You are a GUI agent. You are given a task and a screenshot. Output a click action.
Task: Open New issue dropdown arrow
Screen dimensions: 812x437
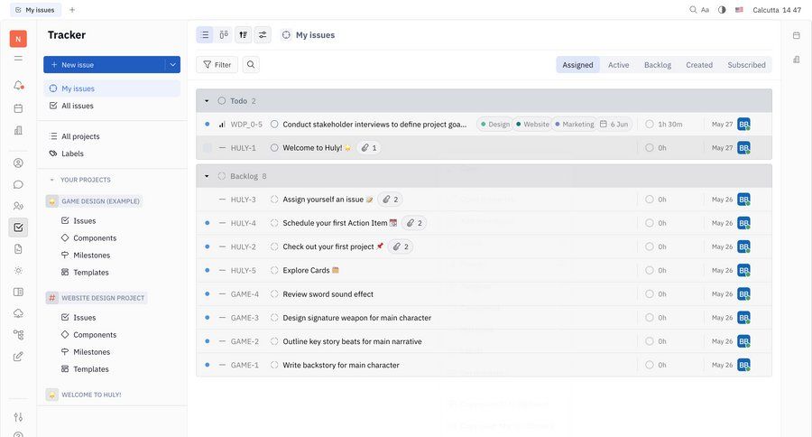(171, 64)
